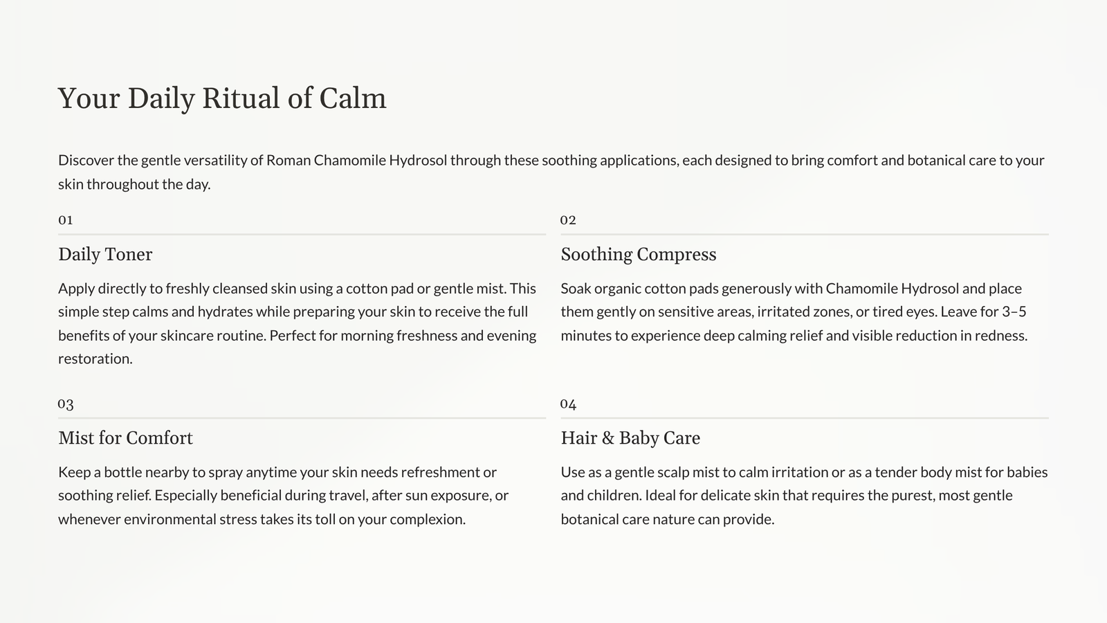Image resolution: width=1107 pixels, height=623 pixels.
Task: Select the intro paragraph starting with 'Discover'
Action: (x=551, y=172)
